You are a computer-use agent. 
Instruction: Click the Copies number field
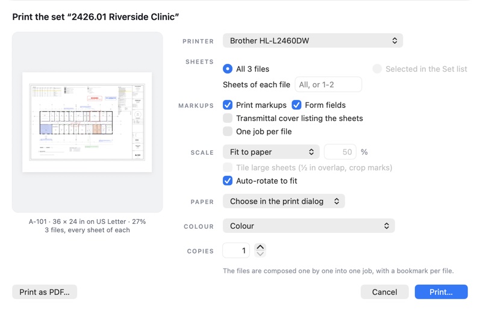(x=236, y=250)
